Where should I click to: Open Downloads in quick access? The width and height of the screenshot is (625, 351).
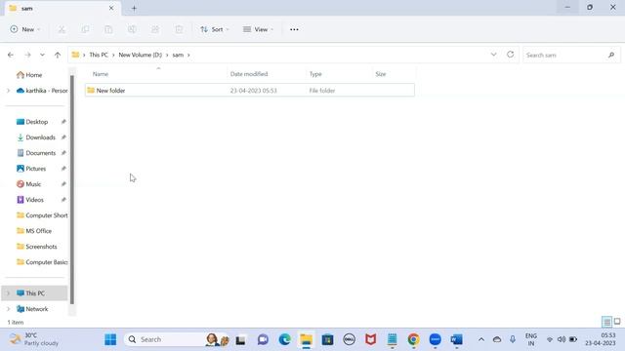[x=36, y=137]
